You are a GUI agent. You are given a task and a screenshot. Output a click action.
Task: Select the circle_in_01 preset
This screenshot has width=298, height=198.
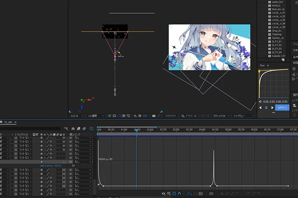[279, 13]
